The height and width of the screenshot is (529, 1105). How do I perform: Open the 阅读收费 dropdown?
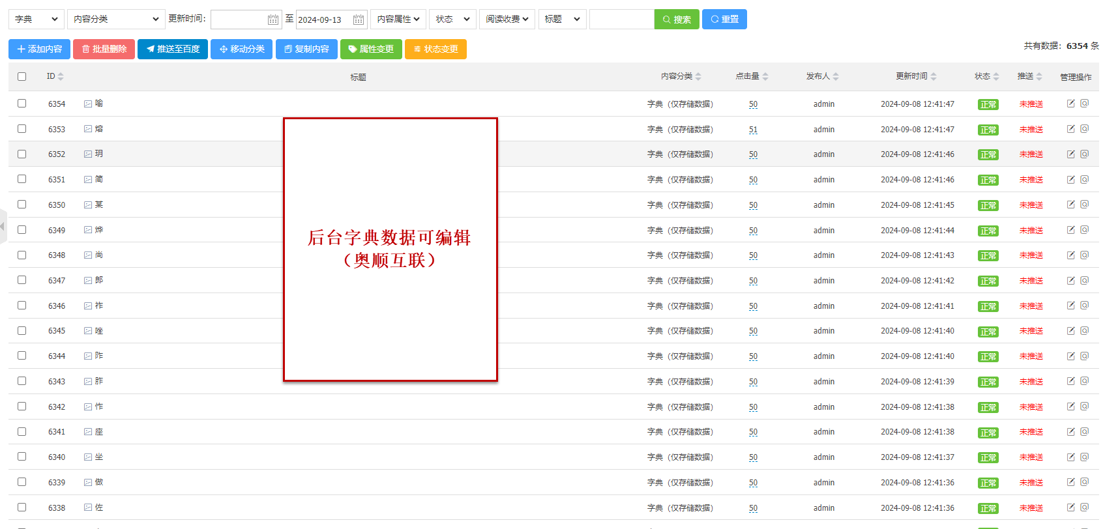[507, 20]
